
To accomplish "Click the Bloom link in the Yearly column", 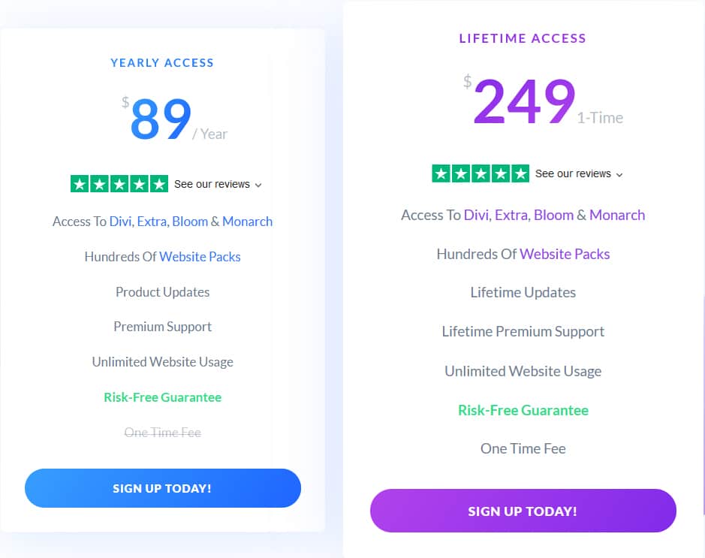I will pos(190,222).
